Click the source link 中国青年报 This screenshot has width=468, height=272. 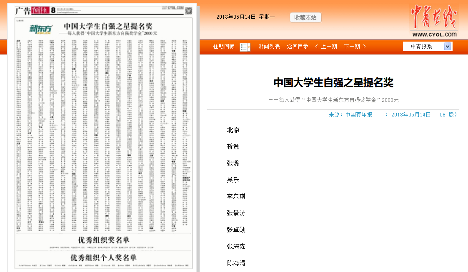pyautogui.click(x=359, y=114)
